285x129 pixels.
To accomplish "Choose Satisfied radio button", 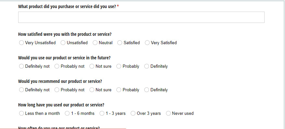I will pos(120,43).
